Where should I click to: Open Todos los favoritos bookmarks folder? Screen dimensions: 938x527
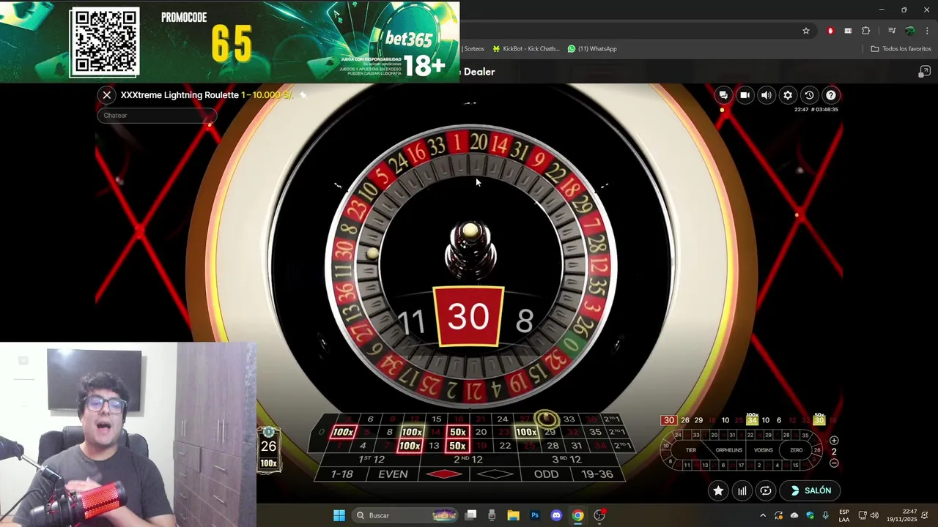click(x=901, y=49)
